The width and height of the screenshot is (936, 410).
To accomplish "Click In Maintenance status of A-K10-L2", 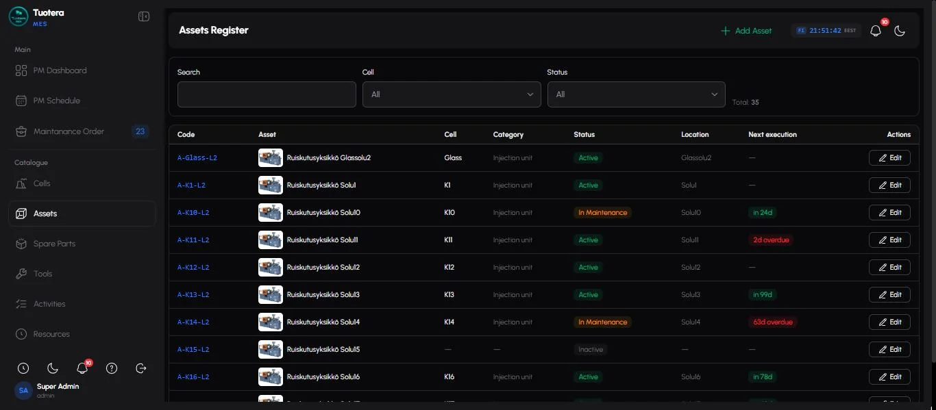I will [x=602, y=213].
